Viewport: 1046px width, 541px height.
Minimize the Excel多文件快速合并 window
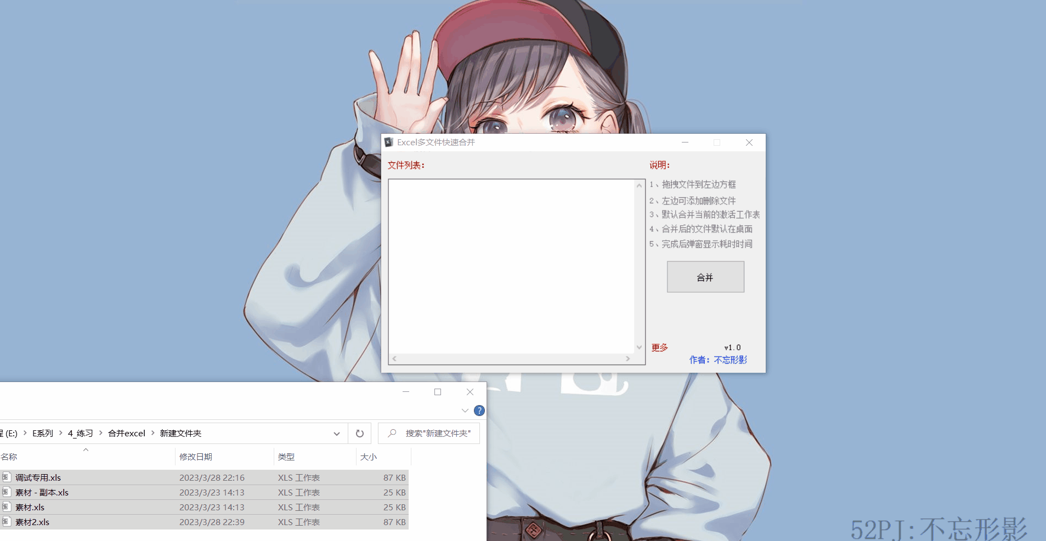point(685,143)
